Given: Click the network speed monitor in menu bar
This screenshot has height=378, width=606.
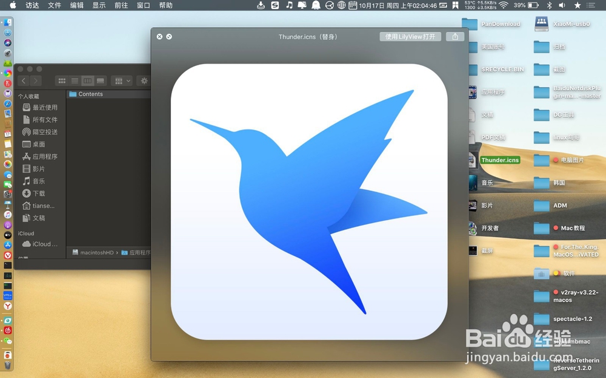Looking at the screenshot, I should (x=481, y=5).
